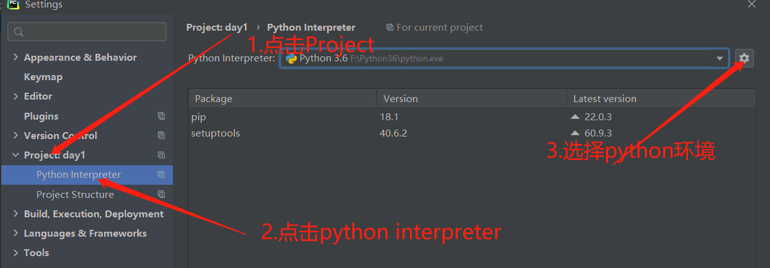Click the interpreter settings gear icon
This screenshot has width=770, height=268.
(744, 58)
